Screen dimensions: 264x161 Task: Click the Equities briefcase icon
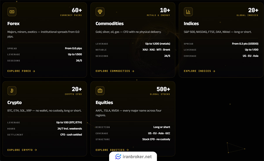[100, 91]
